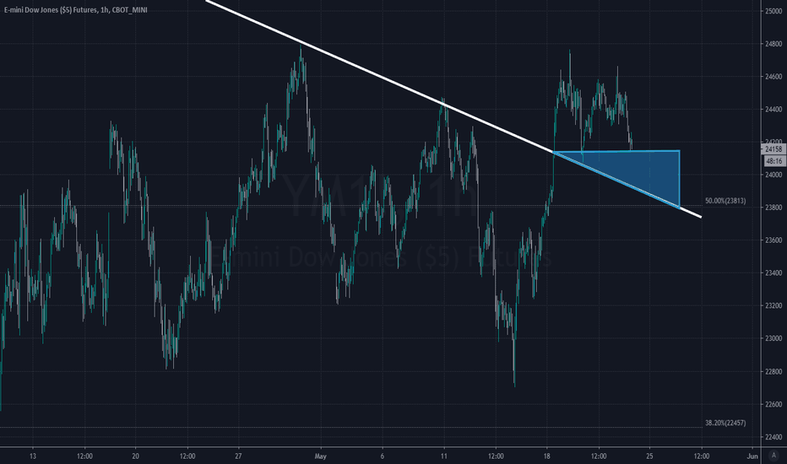The image size is (787, 464).
Task: Click the 12:00 label between 25 and Jun
Action: (x=701, y=456)
